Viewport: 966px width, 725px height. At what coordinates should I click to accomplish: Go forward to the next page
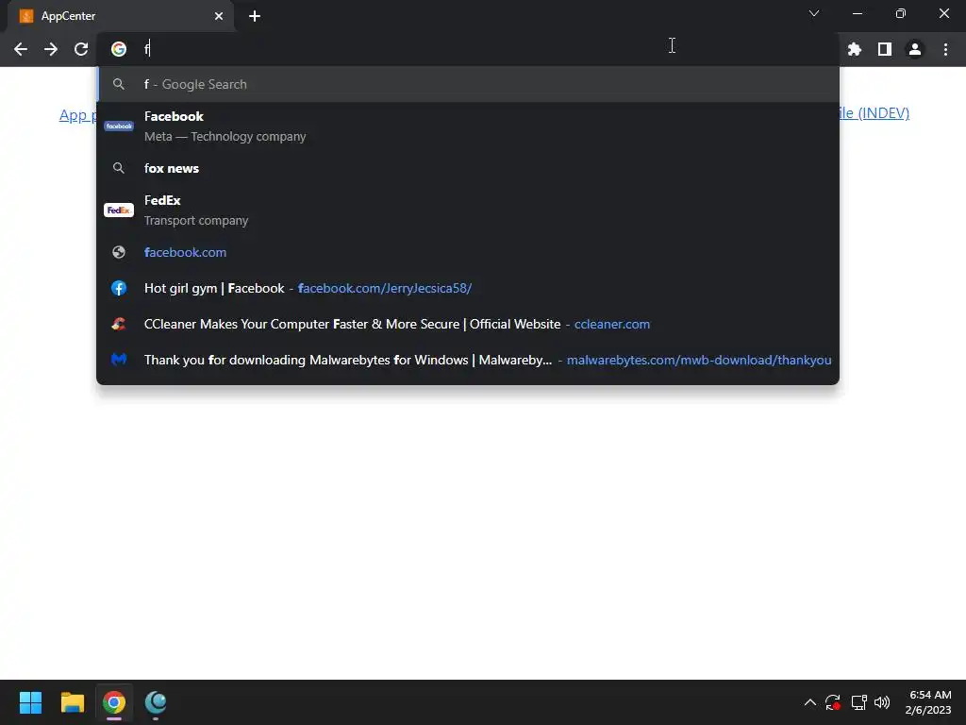pos(51,49)
